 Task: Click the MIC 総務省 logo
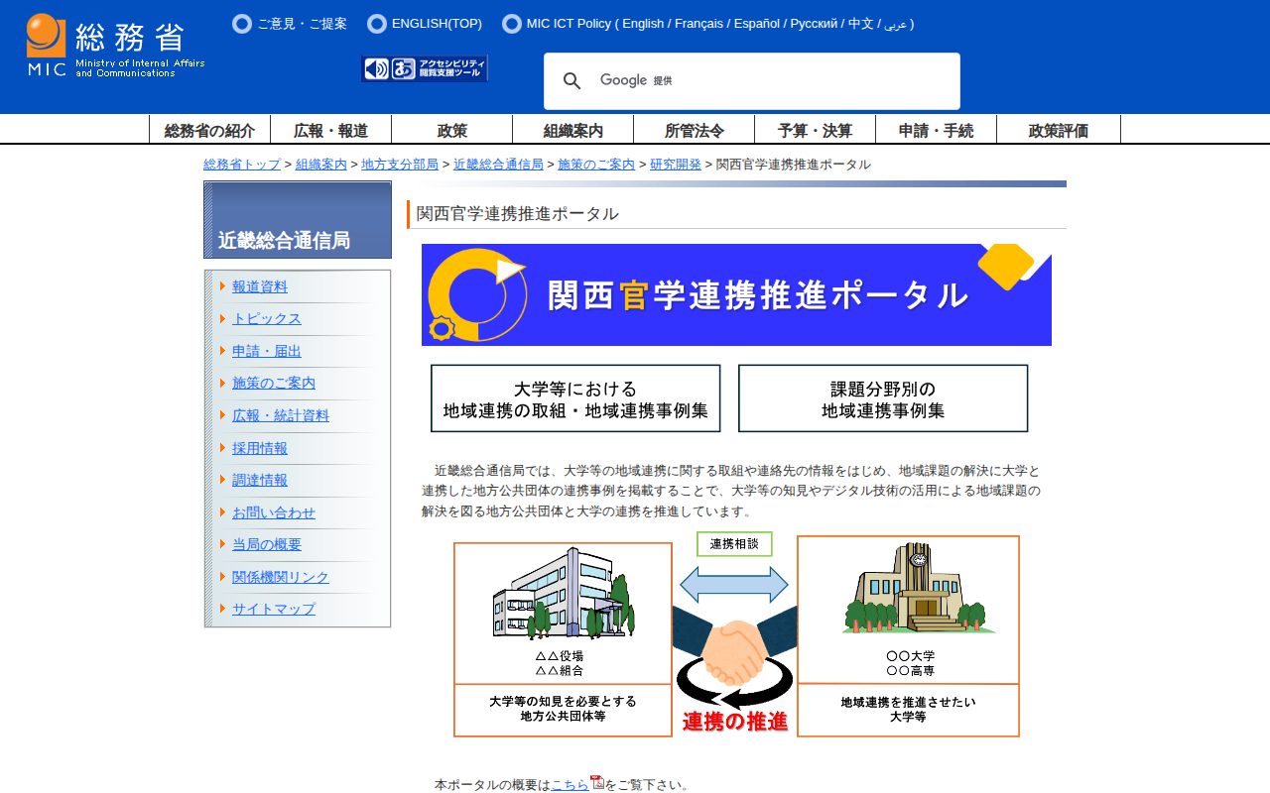116,46
